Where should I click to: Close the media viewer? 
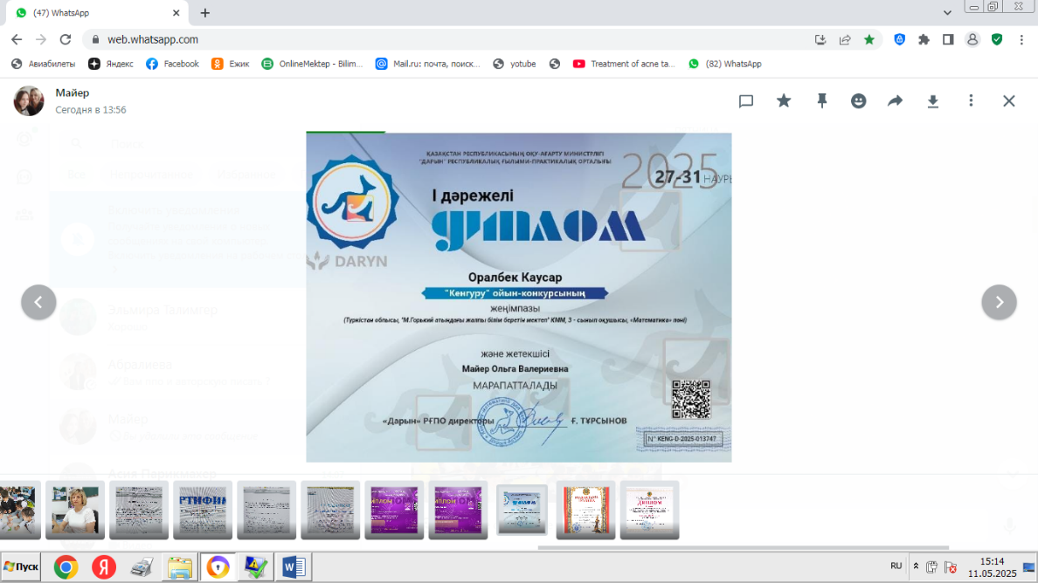[x=1009, y=101]
